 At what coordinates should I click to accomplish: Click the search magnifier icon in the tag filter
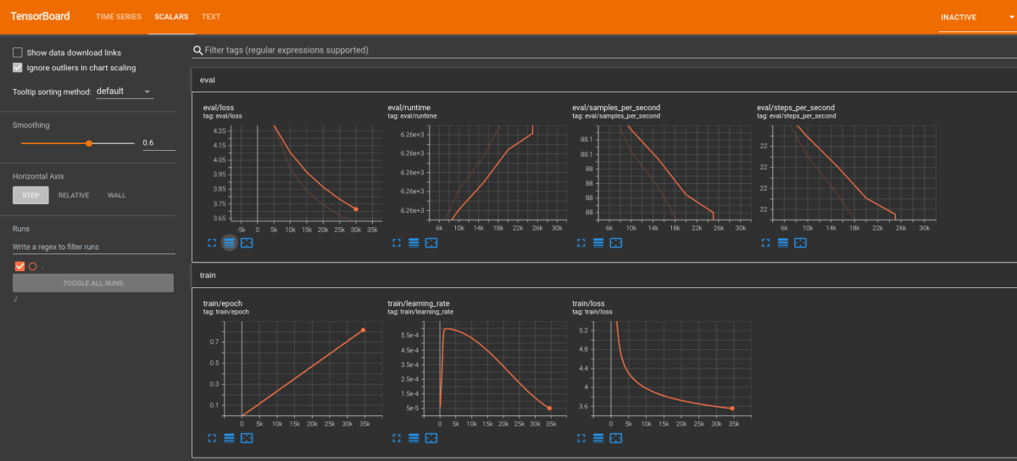click(198, 51)
